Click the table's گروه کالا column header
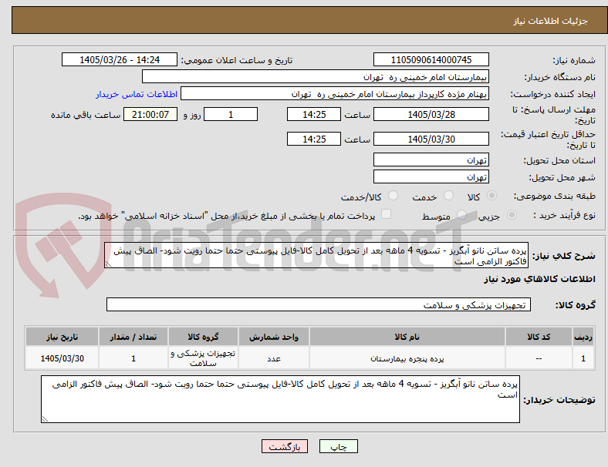The image size is (608, 467). click(203, 337)
